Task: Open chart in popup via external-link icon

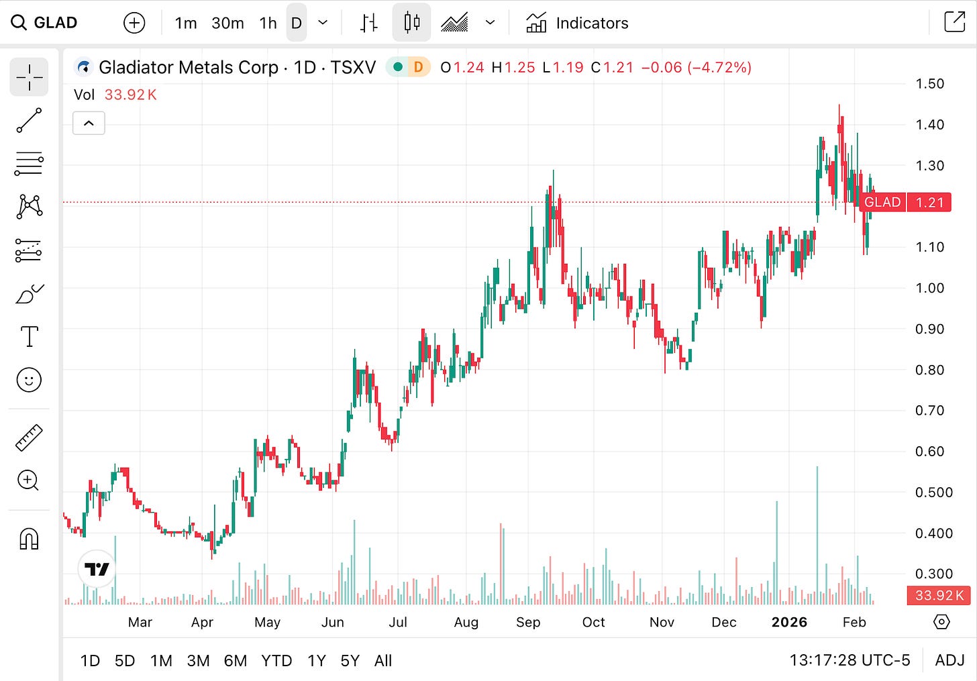Action: [954, 21]
